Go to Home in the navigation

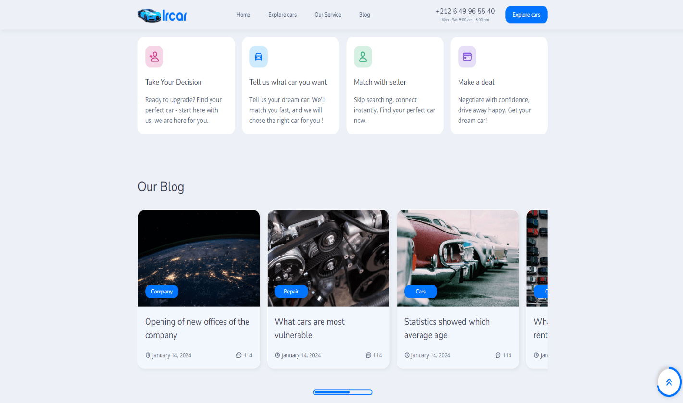pos(243,15)
